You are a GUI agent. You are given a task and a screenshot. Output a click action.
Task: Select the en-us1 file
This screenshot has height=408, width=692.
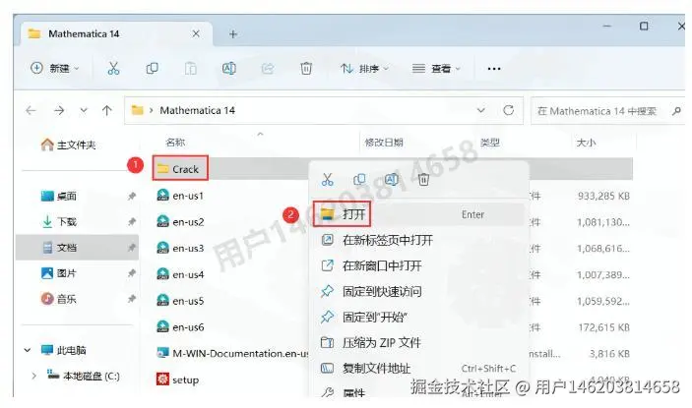pyautogui.click(x=180, y=196)
